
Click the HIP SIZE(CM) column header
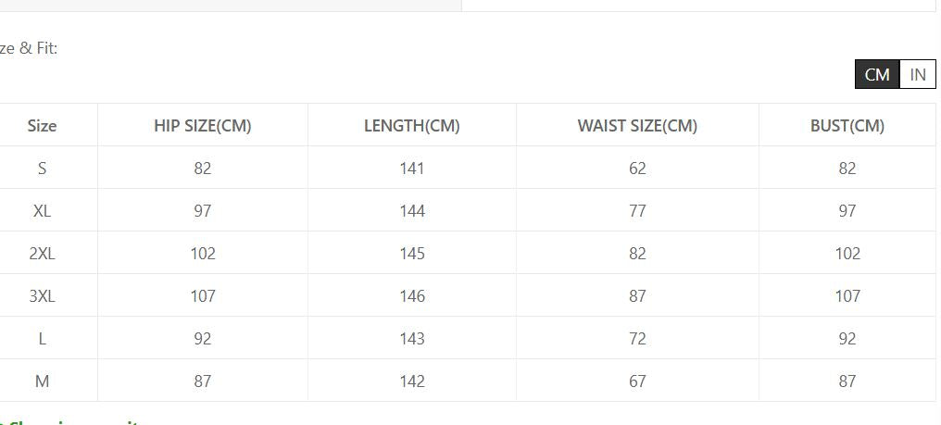203,126
